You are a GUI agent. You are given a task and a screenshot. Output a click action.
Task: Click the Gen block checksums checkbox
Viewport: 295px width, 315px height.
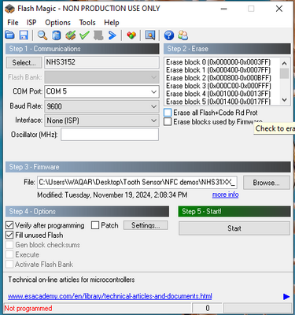tap(9, 245)
